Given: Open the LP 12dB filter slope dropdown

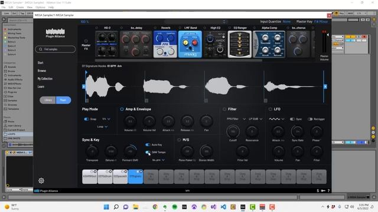Looking at the screenshot, I should pos(256,119).
